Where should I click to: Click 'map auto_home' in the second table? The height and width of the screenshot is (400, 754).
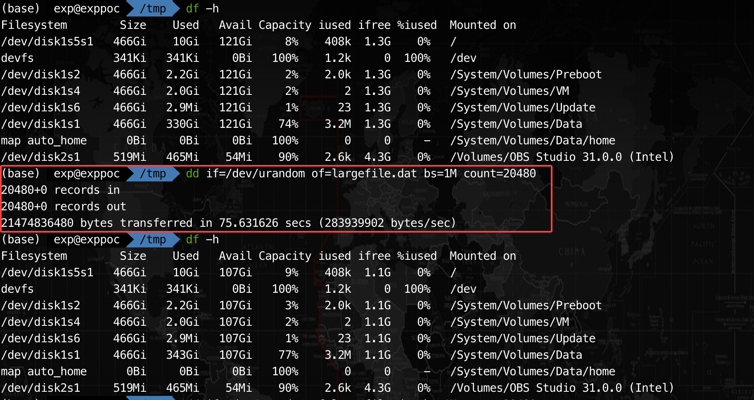coord(44,371)
